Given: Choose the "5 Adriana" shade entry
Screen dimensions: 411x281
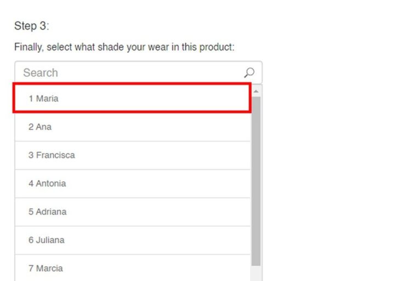Looking at the screenshot, I should coord(132,212).
